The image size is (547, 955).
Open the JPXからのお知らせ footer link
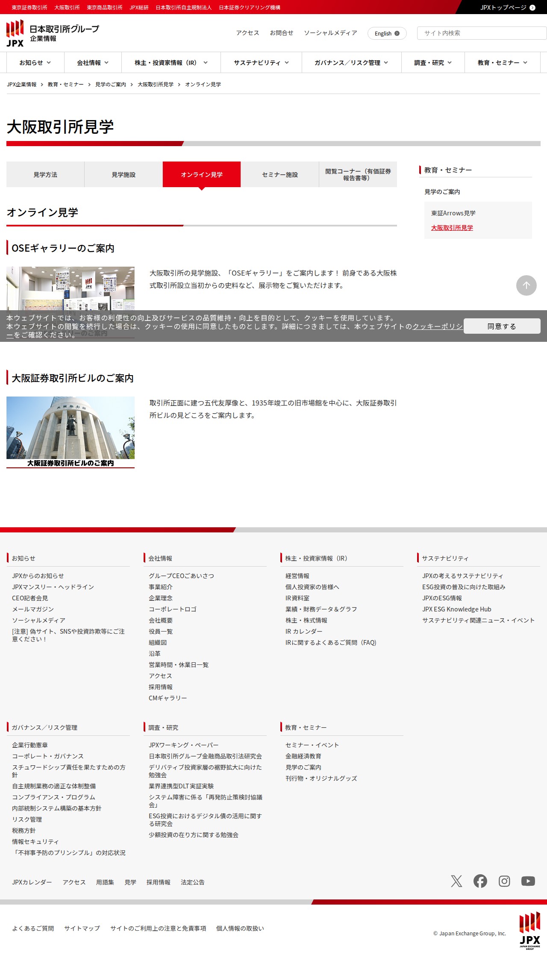[38, 576]
